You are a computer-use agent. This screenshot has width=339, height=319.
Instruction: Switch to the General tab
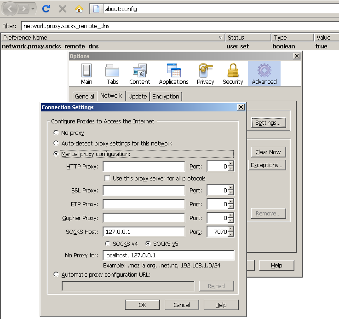coord(85,96)
